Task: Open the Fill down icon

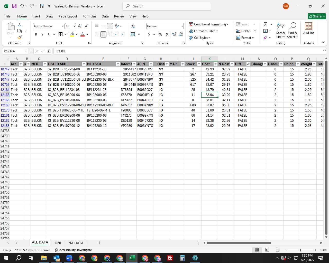Action: click(x=266, y=31)
